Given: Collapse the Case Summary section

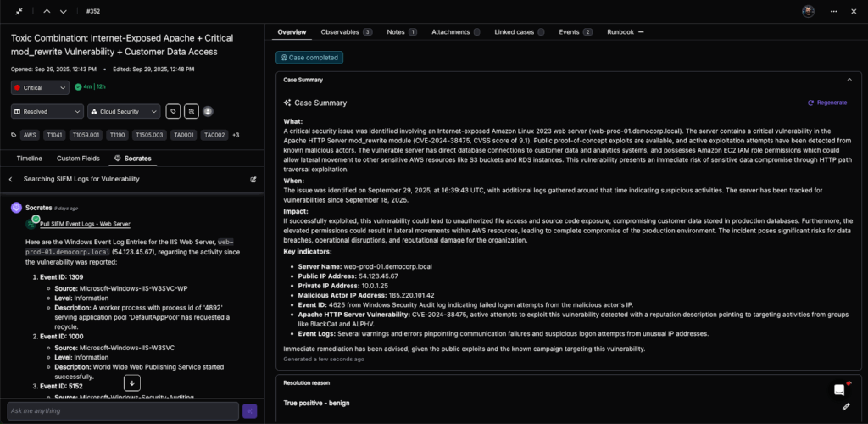Looking at the screenshot, I should click(849, 79).
